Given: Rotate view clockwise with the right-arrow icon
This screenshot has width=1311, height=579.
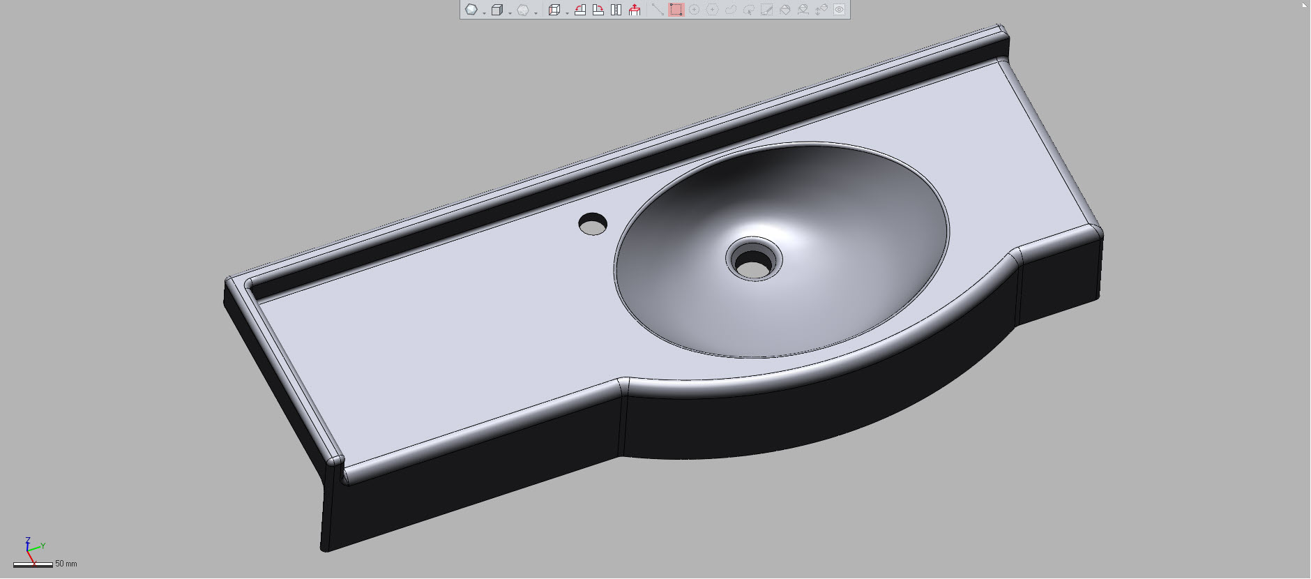Looking at the screenshot, I should pos(598,10).
